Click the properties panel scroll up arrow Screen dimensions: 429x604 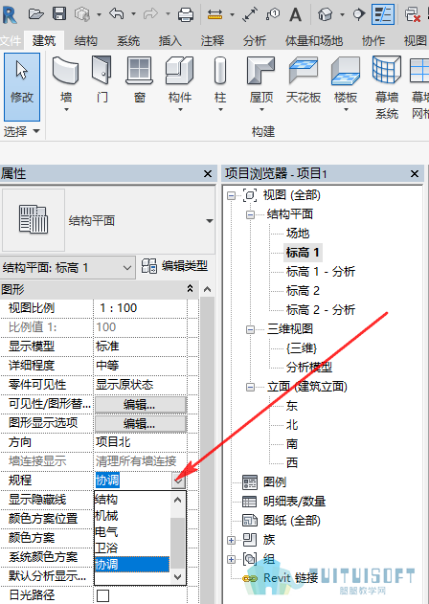point(208,289)
